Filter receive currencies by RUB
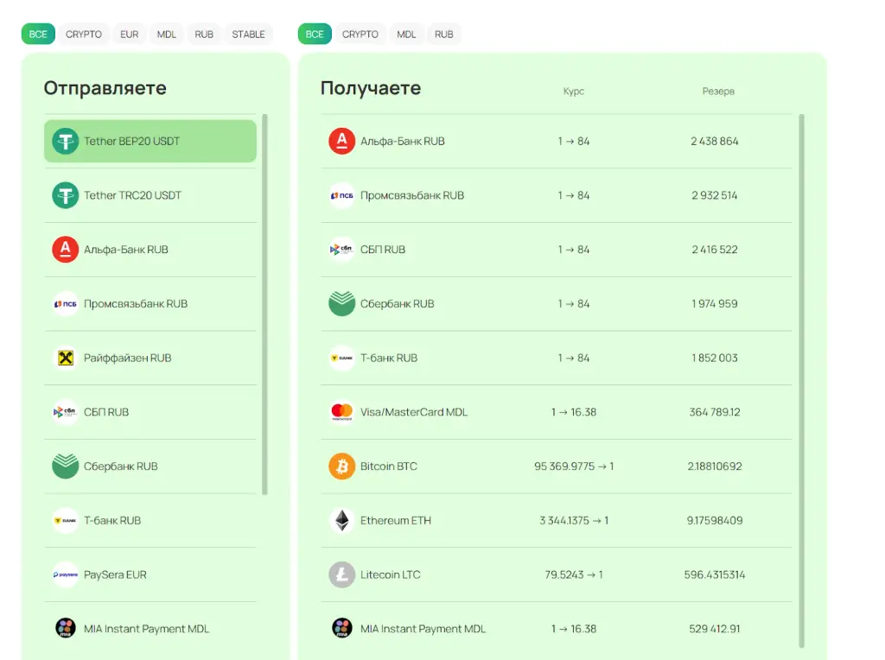Viewport: 885px width, 660px height. tap(443, 34)
